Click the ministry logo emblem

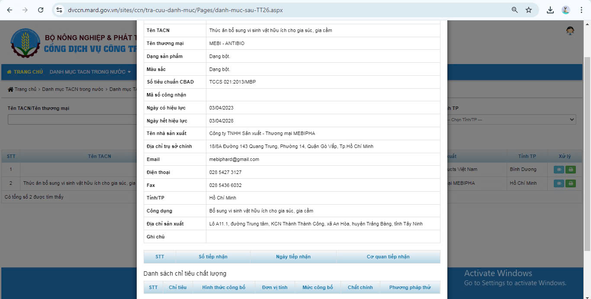[x=25, y=43]
